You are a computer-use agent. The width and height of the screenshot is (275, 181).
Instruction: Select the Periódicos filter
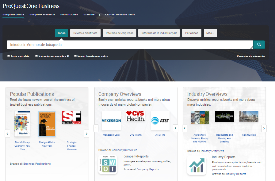192,33
